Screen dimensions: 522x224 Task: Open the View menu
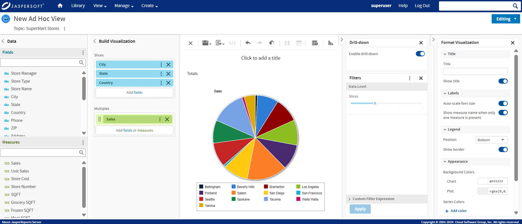point(100,6)
